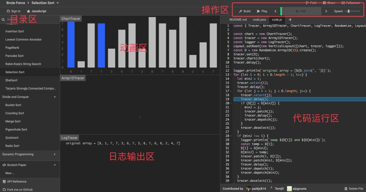Collapse the Scratch Paper section
Viewport: 366px width, 192px height.
click(x=30, y=165)
